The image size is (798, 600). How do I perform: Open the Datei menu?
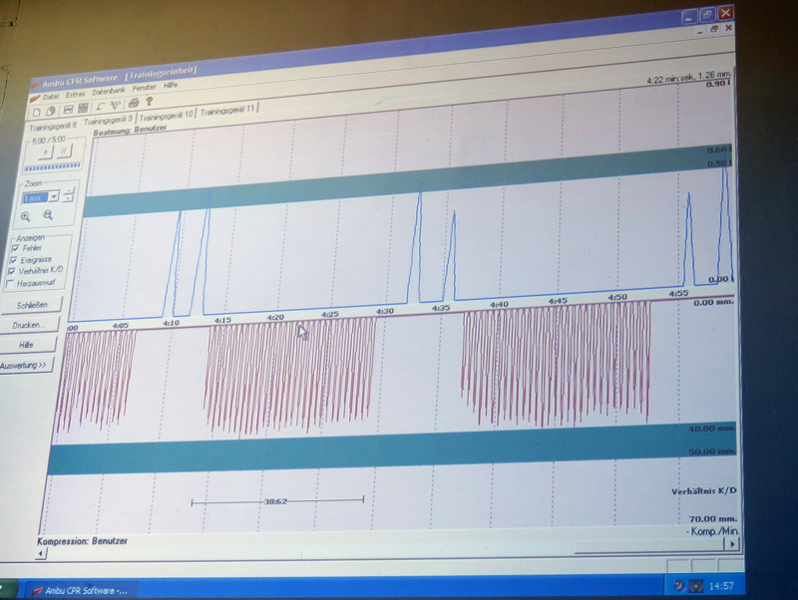click(x=50, y=95)
